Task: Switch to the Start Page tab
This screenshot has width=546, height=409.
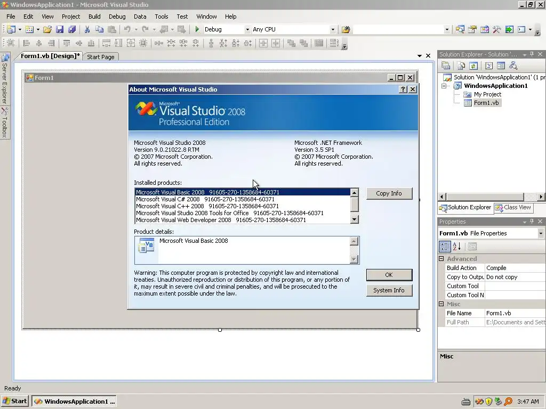Action: (101, 56)
